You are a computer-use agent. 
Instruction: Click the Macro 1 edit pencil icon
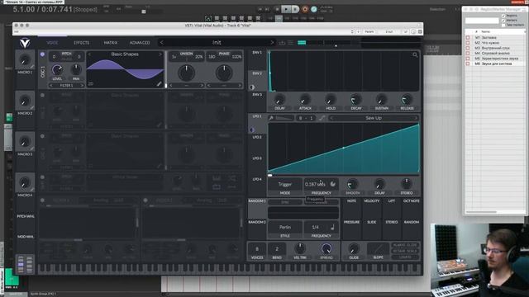(x=32, y=67)
